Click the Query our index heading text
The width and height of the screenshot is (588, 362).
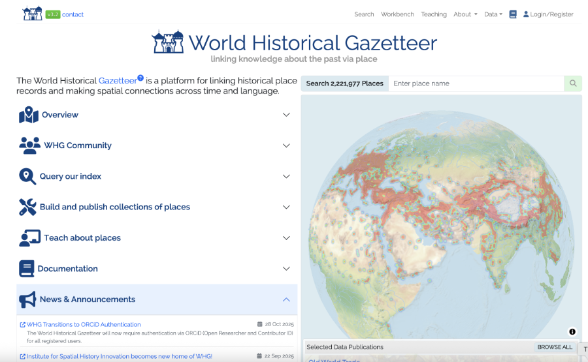71,176
